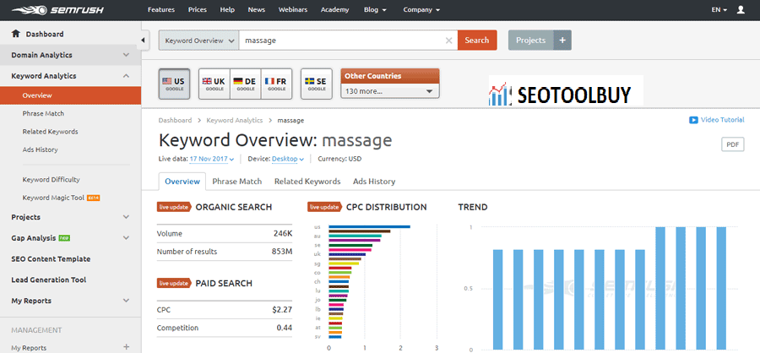Open the Keyword Overview report type dropdown

click(x=198, y=41)
